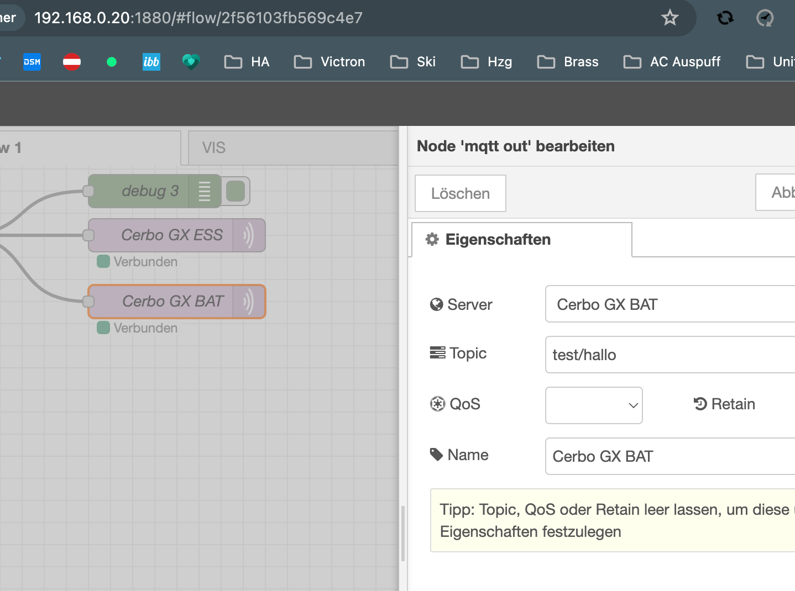Click the address bar URL
This screenshot has width=795, height=591.
[x=198, y=18]
